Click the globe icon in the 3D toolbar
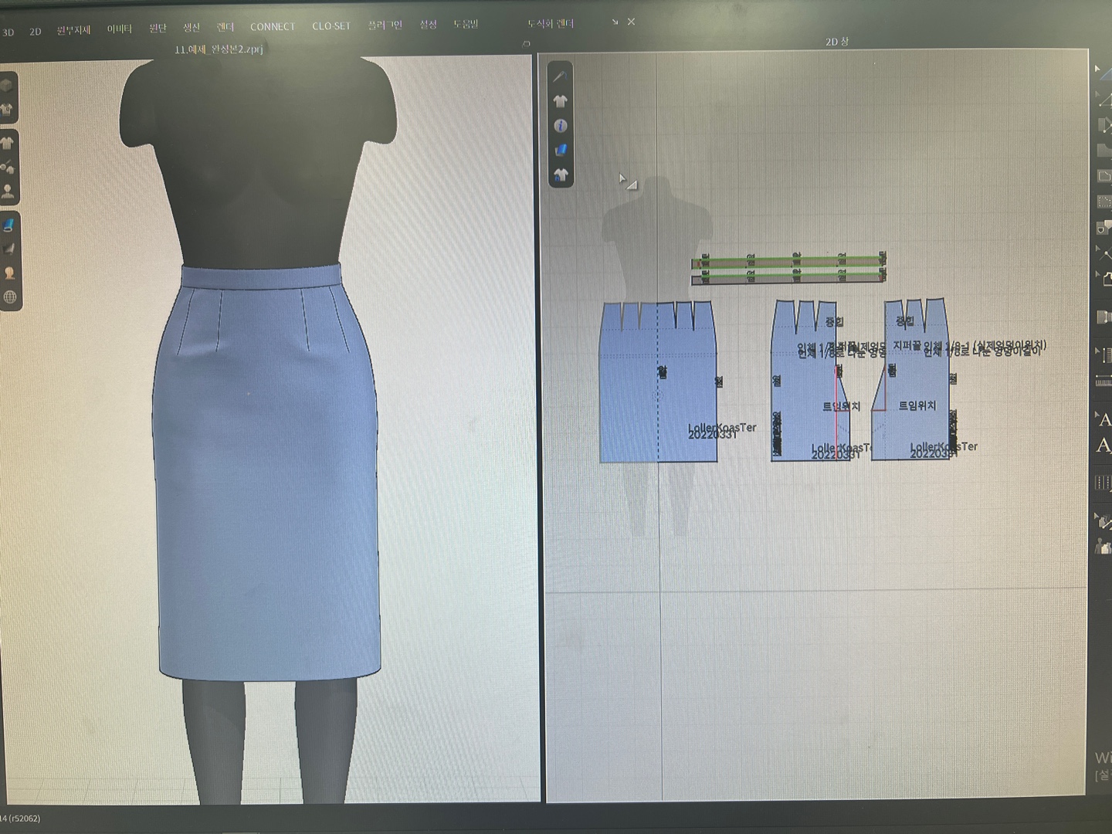 (9, 297)
